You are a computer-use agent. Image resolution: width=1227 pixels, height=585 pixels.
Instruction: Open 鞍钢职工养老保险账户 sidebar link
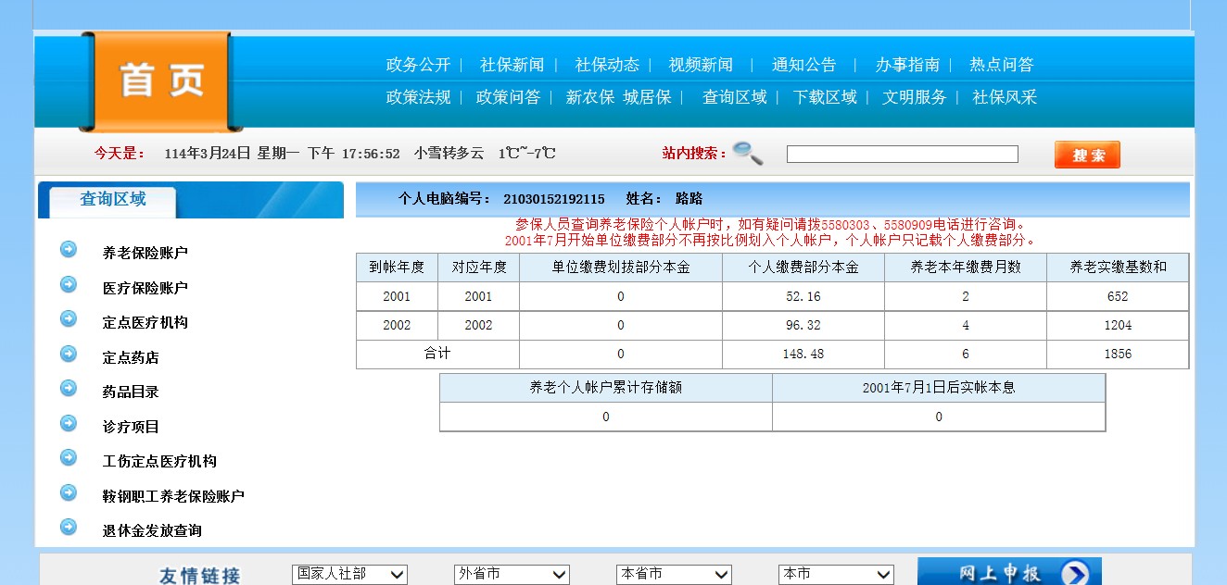[x=173, y=496]
